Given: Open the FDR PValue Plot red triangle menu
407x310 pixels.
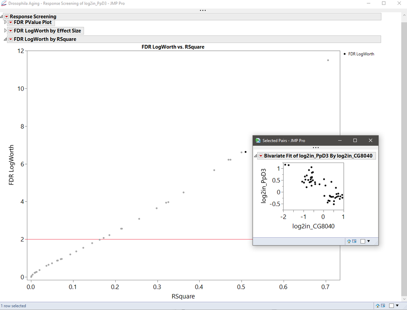Looking at the screenshot, I should [11, 22].
